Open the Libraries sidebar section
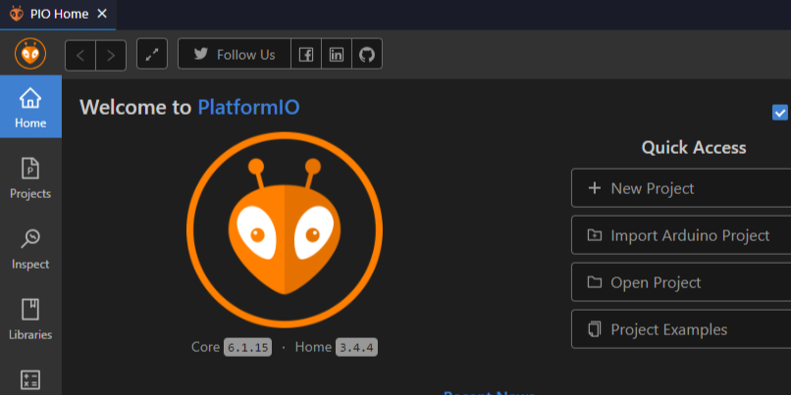The image size is (791, 395). [30, 319]
